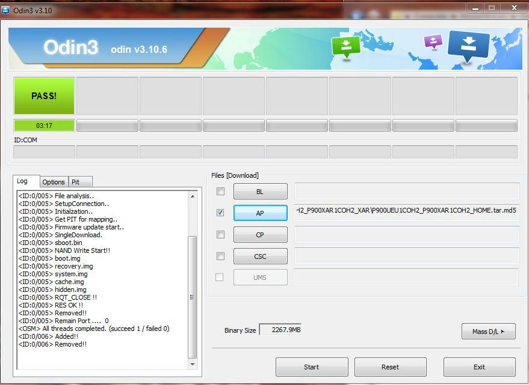Image resolution: width=529 pixels, height=385 pixels.
Task: Click the green download status icon in banner
Action: coord(346,45)
